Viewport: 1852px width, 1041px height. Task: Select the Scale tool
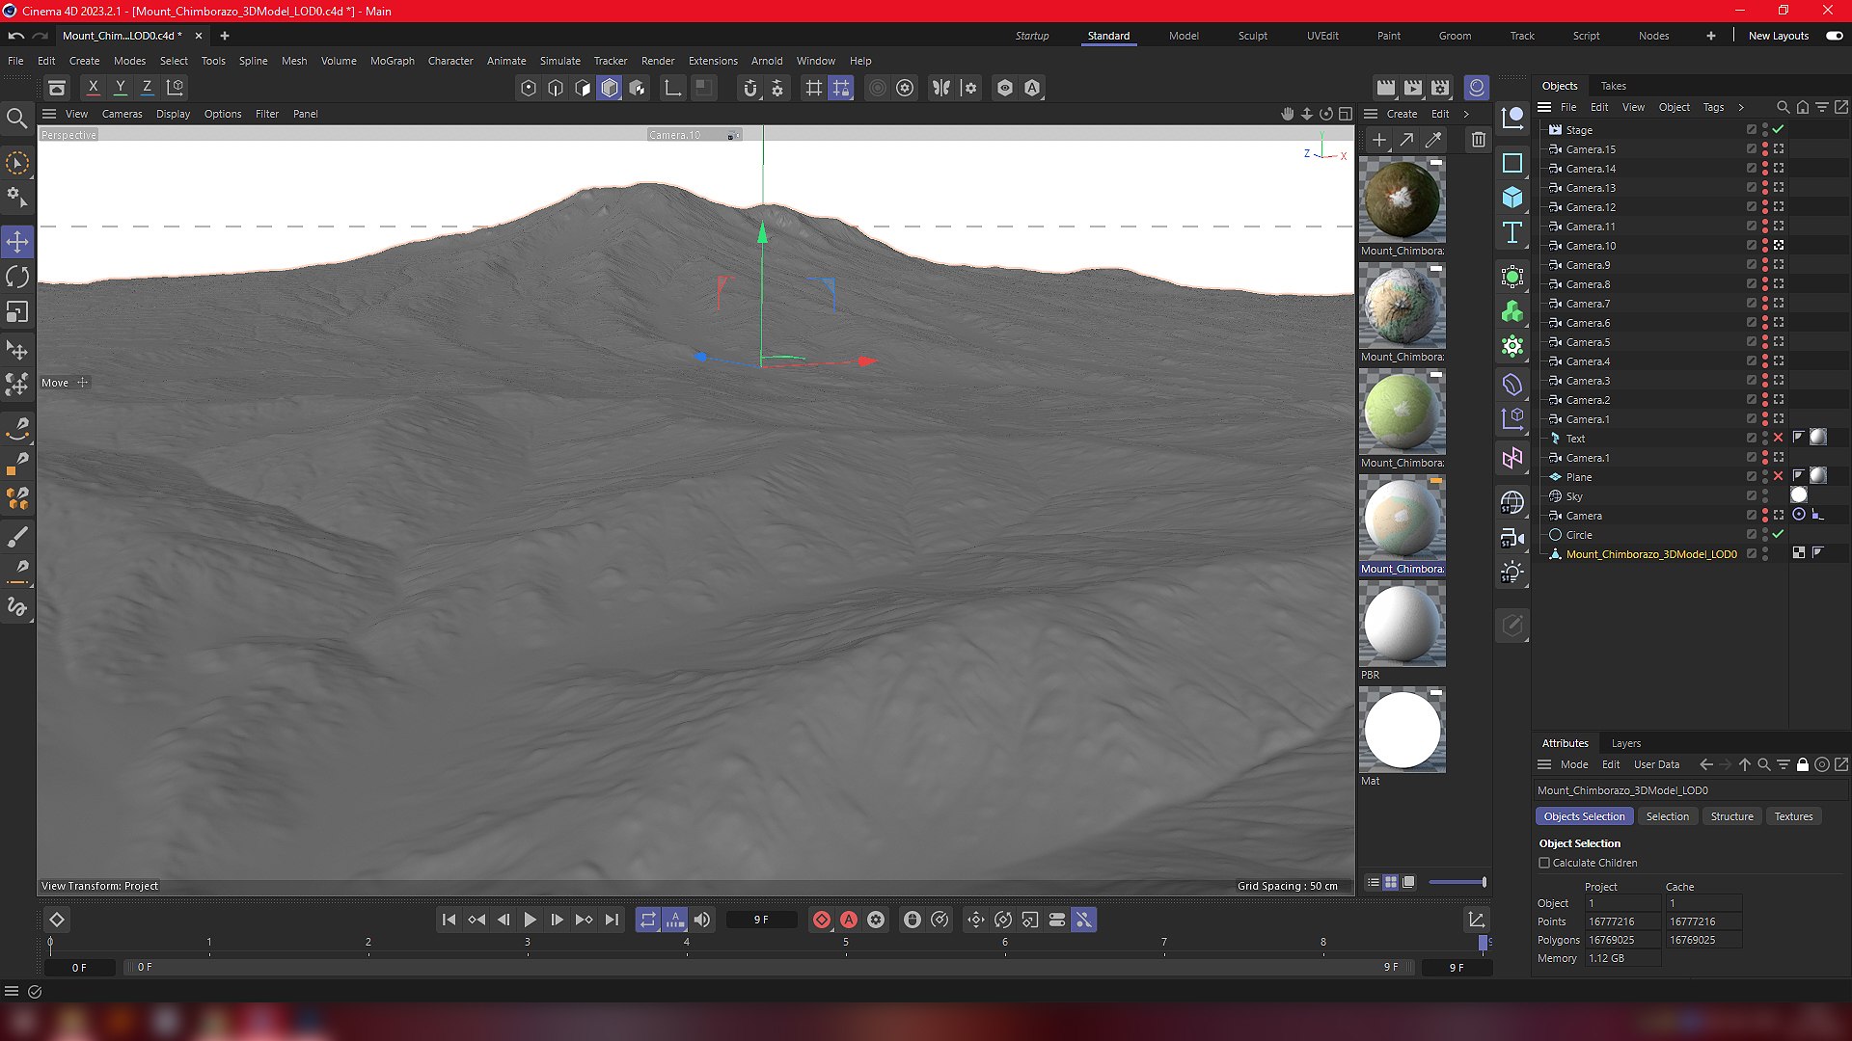coord(17,312)
